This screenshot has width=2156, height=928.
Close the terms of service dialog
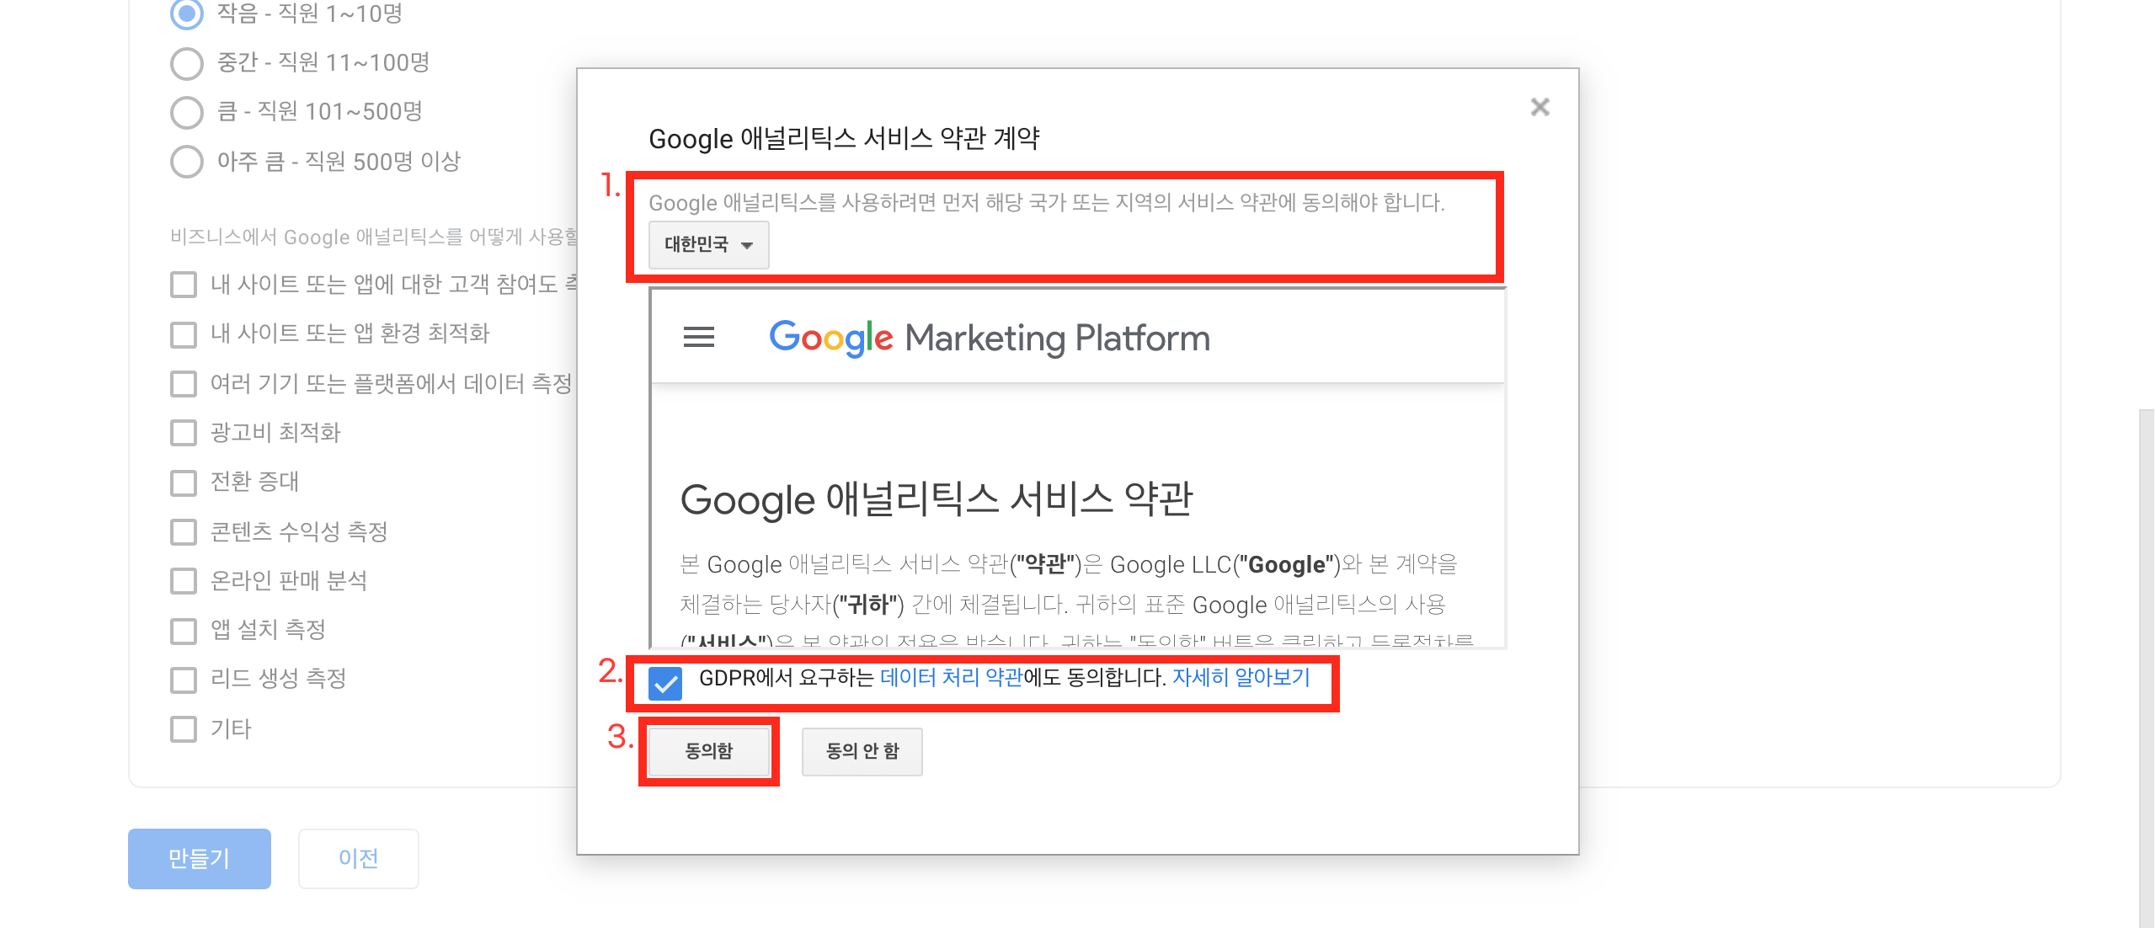click(x=1540, y=107)
